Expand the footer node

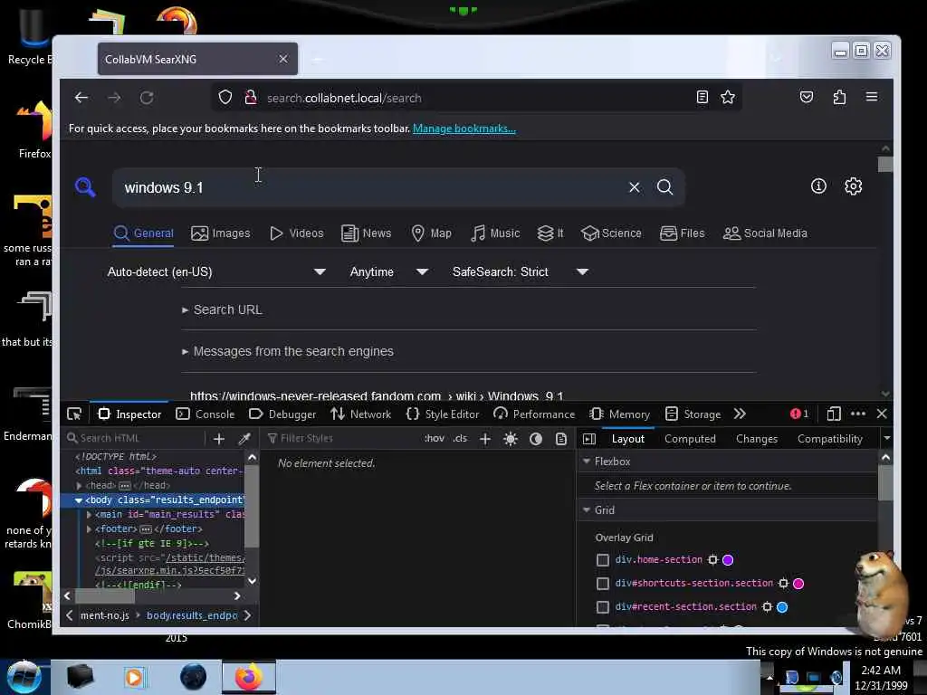(x=89, y=528)
